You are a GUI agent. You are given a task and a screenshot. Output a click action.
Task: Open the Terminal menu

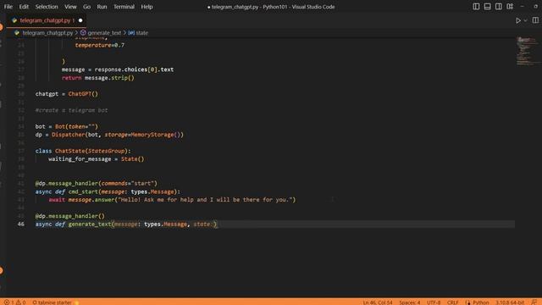point(124,7)
